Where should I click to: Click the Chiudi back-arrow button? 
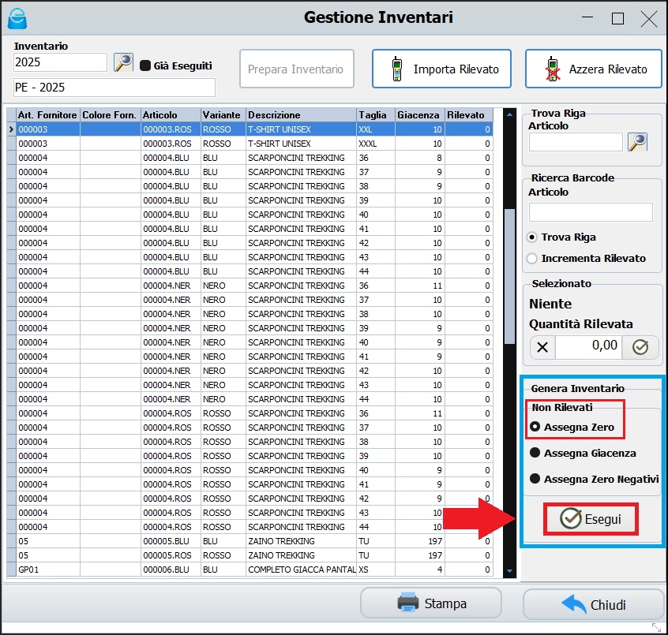coord(593,605)
